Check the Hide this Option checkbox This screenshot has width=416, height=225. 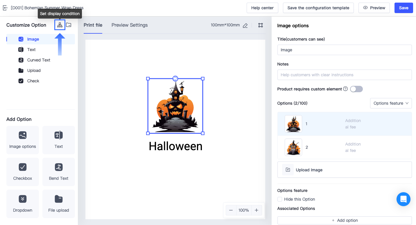pyautogui.click(x=280, y=199)
